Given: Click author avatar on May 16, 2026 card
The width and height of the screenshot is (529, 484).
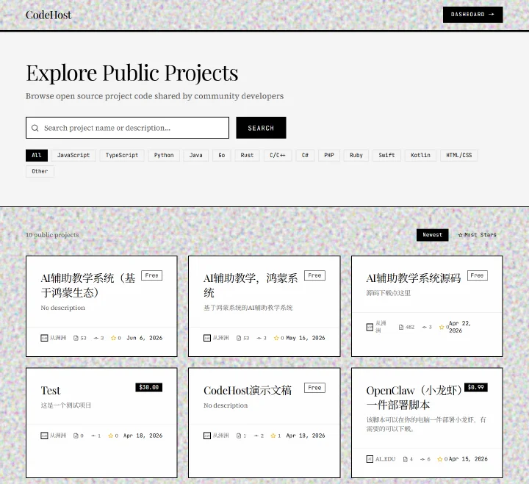Looking at the screenshot, I should point(207,338).
